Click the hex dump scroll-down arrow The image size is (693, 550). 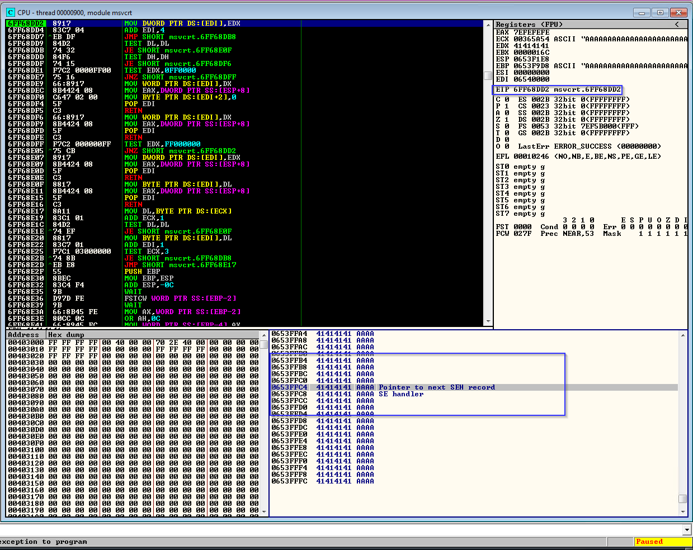[264, 511]
